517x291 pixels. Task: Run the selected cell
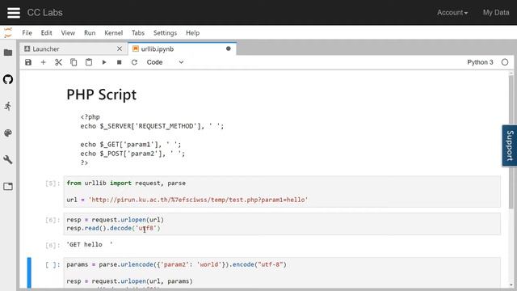104,62
